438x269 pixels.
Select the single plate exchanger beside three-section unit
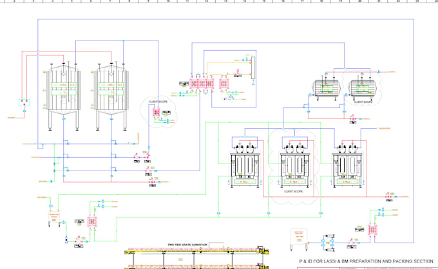click(224, 84)
